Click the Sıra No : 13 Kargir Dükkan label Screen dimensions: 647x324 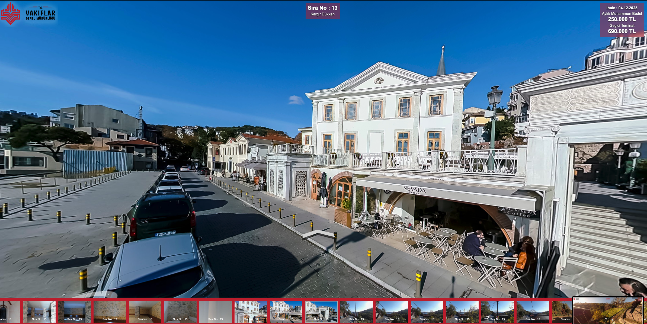pyautogui.click(x=322, y=11)
